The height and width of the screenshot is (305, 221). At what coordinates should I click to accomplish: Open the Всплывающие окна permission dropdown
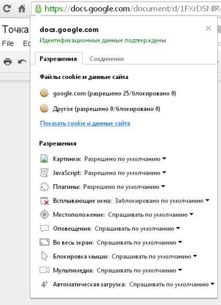(x=162, y=201)
